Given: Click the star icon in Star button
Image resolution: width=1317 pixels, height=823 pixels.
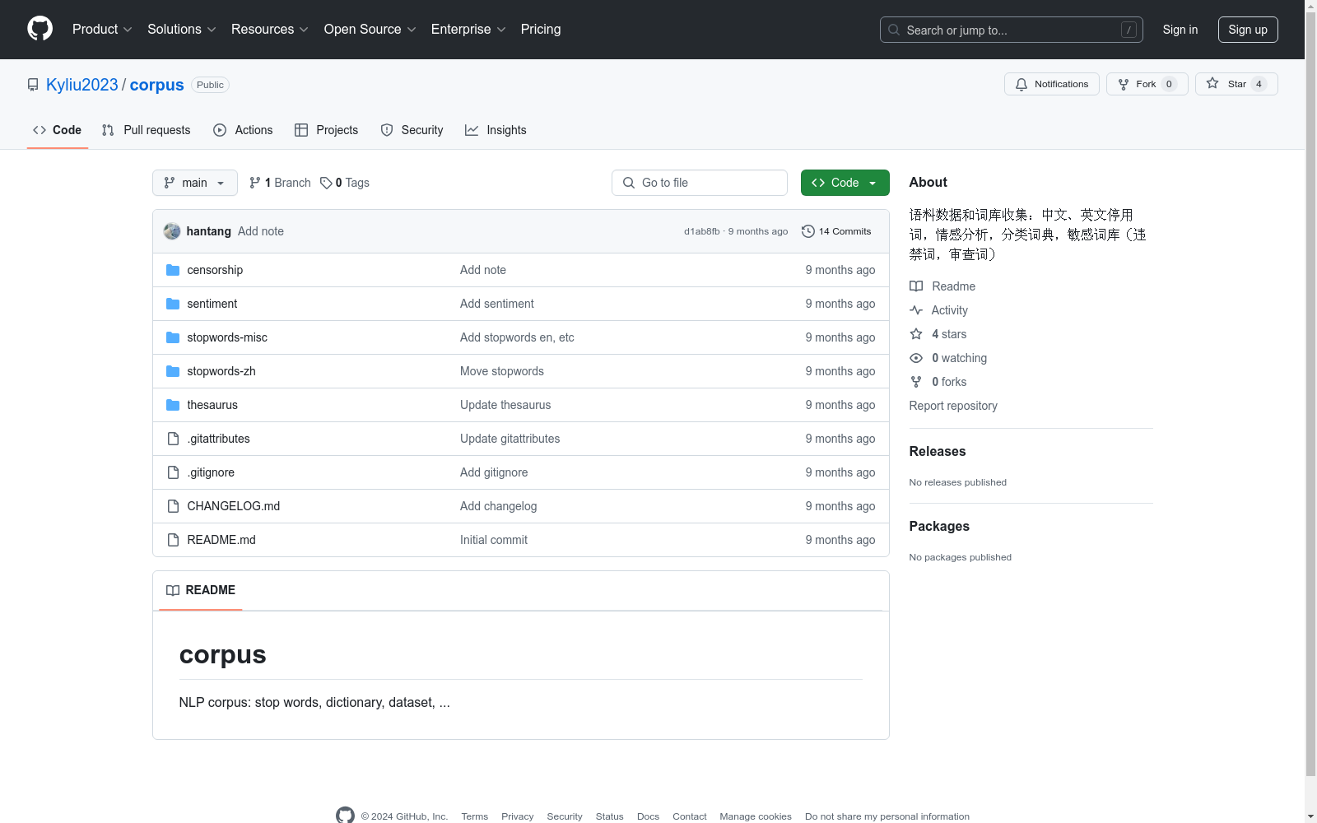Looking at the screenshot, I should tap(1212, 83).
